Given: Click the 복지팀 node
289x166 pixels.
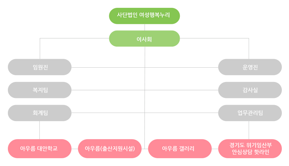Looking at the screenshot, I should coord(40,90).
